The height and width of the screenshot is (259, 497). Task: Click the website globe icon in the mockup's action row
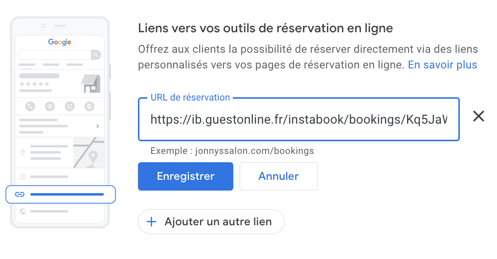point(90,107)
